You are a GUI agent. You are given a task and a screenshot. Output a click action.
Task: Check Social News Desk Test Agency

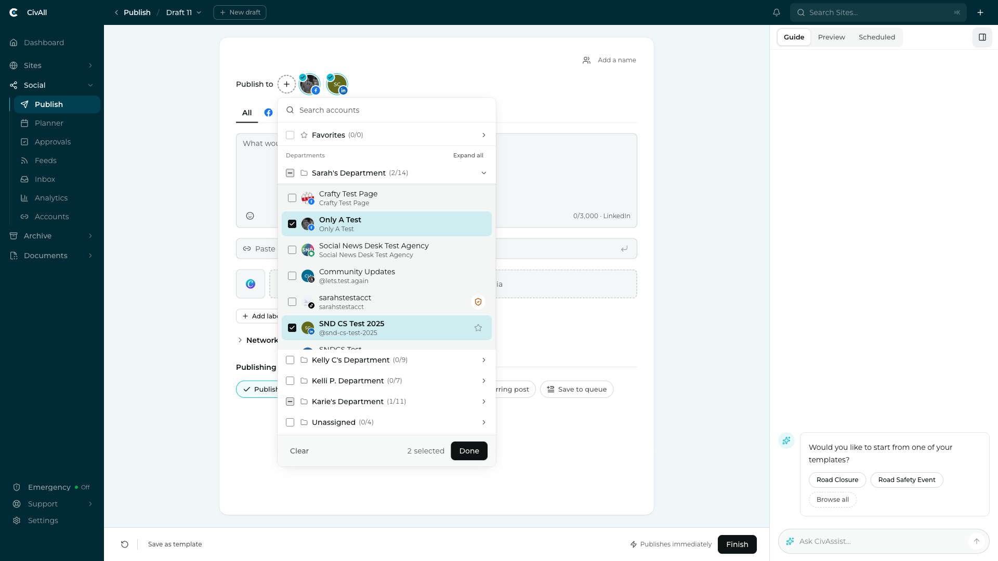(292, 250)
